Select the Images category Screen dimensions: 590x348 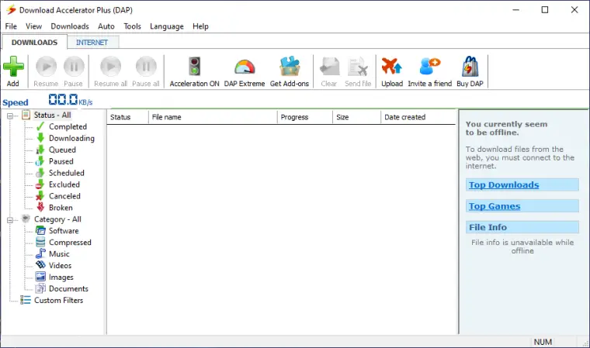pyautogui.click(x=61, y=277)
